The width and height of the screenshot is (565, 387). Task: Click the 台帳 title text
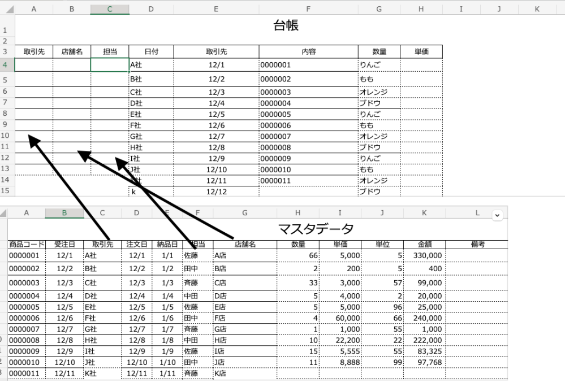286,25
